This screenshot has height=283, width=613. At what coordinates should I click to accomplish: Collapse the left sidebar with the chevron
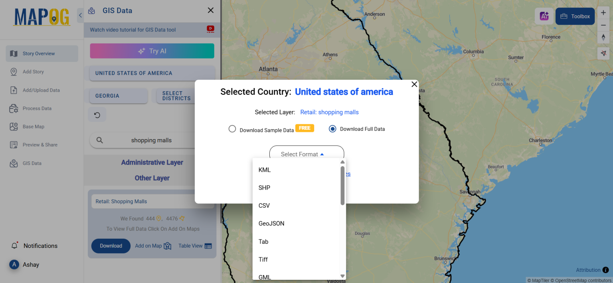click(x=80, y=15)
